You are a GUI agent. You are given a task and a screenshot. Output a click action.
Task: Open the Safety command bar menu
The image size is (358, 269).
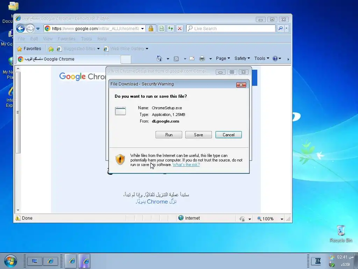(242, 58)
